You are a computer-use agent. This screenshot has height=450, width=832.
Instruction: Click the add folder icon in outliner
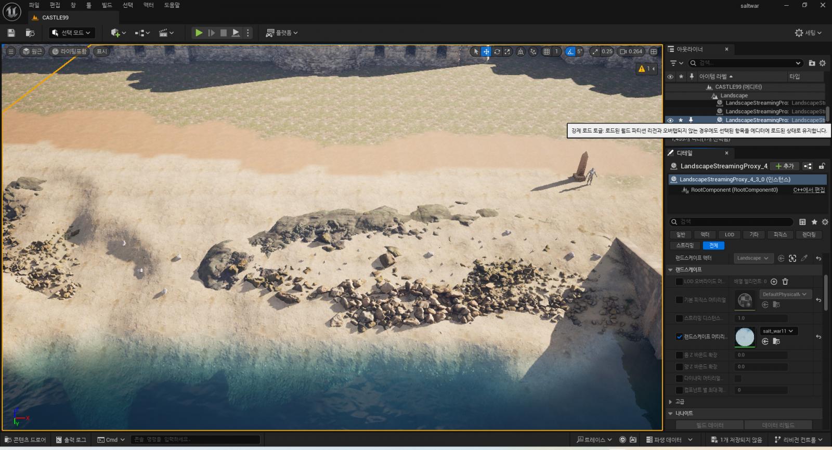click(812, 63)
